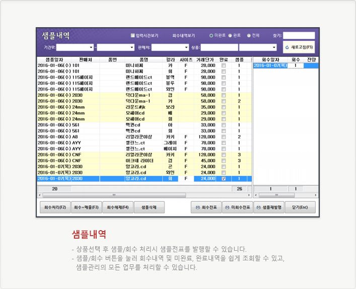The width and height of the screenshot is (356, 289).
Task: Select the 완료 radio option in header
Action: [x=230, y=35]
